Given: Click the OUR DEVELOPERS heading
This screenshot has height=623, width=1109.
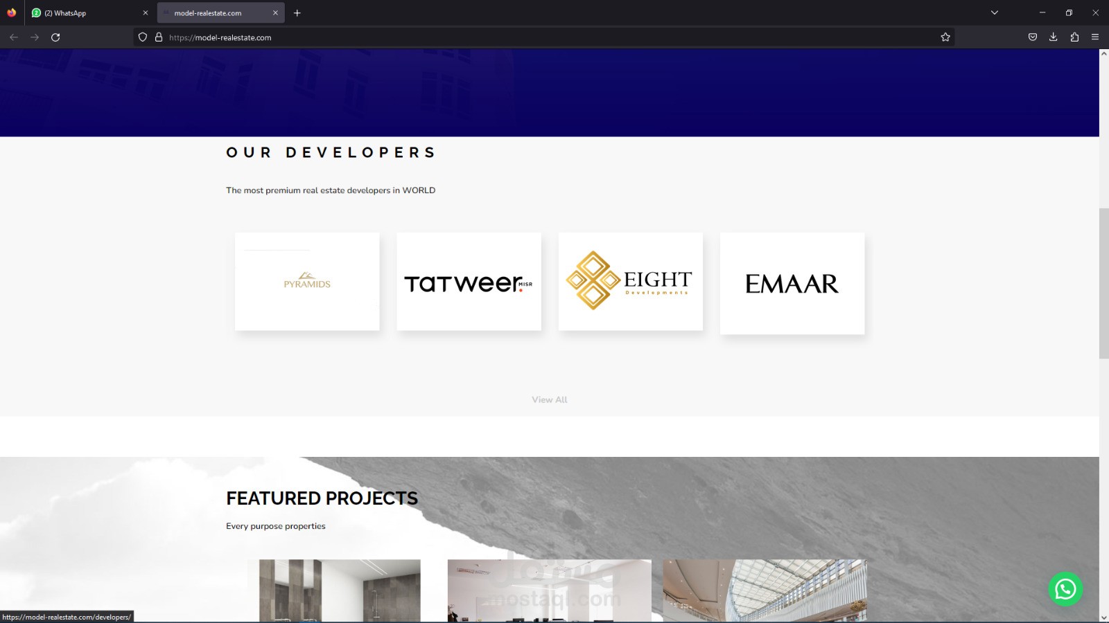Looking at the screenshot, I should click(331, 152).
